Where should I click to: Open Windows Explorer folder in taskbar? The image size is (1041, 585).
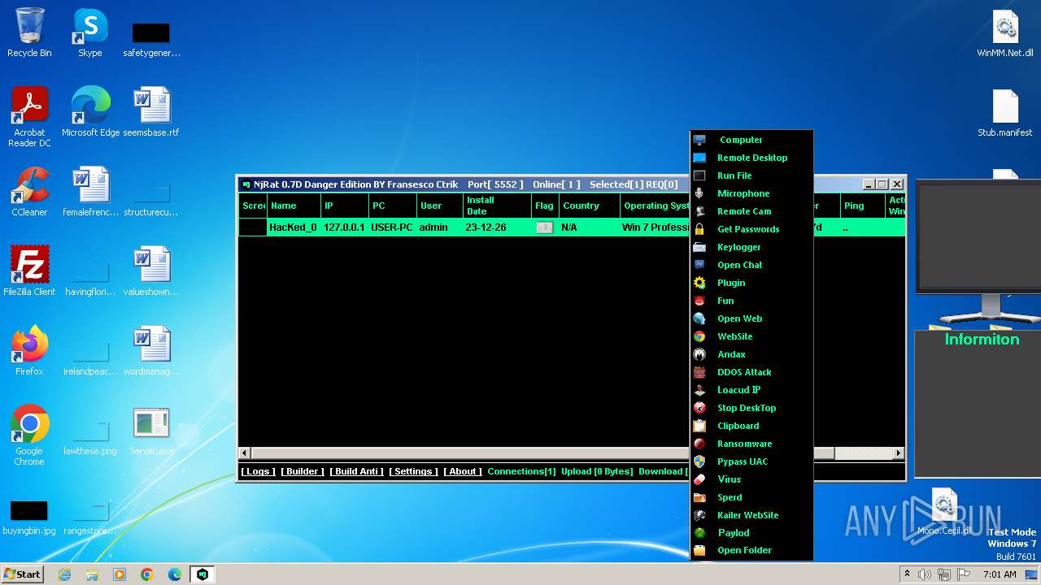92,574
